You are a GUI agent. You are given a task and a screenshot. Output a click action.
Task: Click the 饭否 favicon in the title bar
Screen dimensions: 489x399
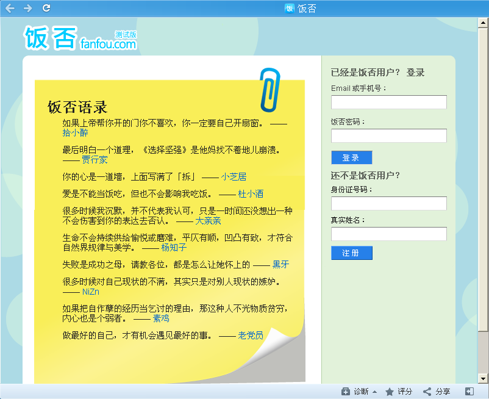[290, 8]
